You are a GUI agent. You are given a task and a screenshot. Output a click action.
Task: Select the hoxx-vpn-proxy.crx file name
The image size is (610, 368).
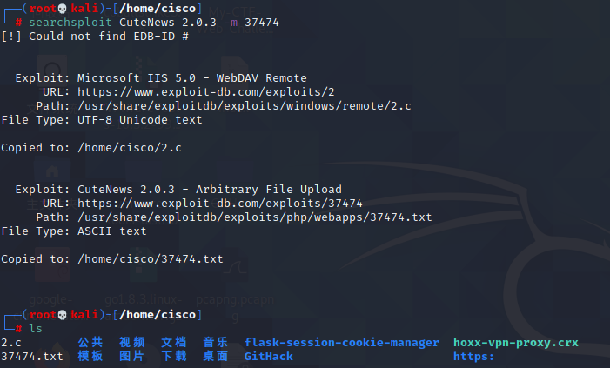pos(516,342)
